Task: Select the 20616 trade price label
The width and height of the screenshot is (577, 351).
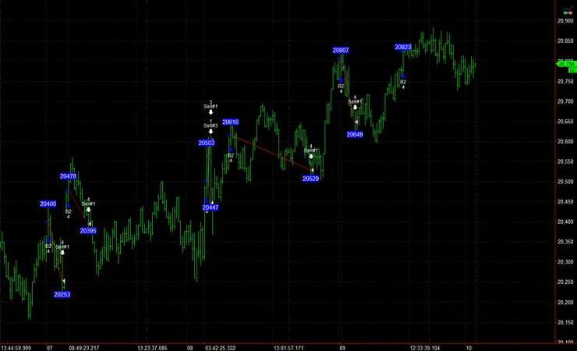Action: (230, 122)
